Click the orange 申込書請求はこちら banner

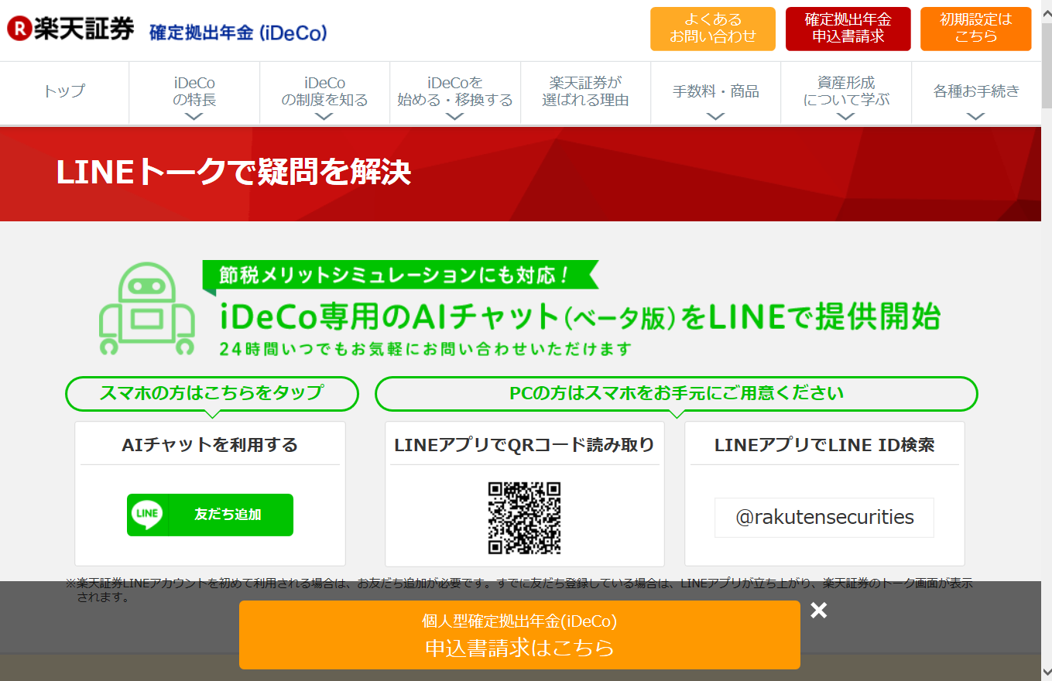coord(519,635)
